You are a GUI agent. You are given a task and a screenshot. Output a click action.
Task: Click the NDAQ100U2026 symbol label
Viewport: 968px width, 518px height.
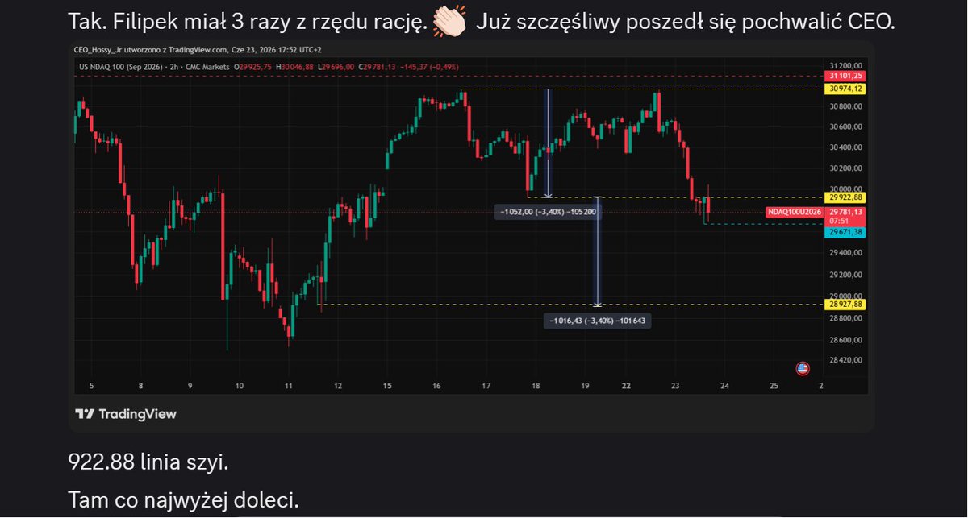794,212
